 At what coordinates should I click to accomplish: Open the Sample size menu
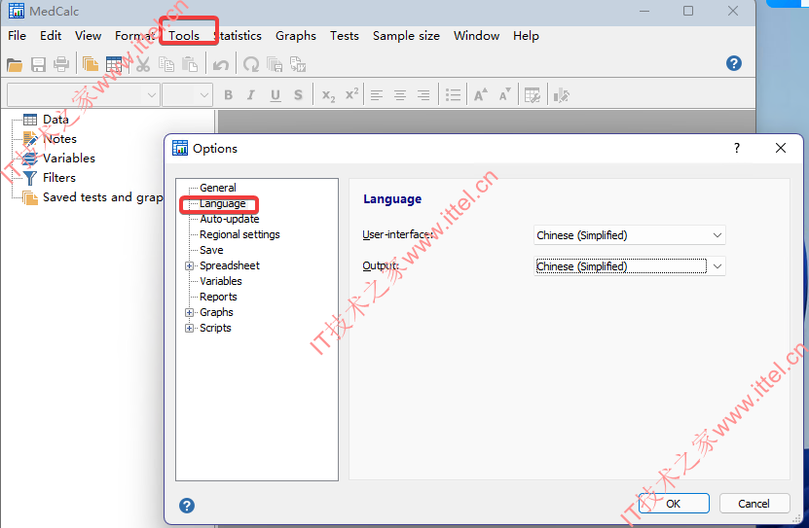tap(406, 36)
